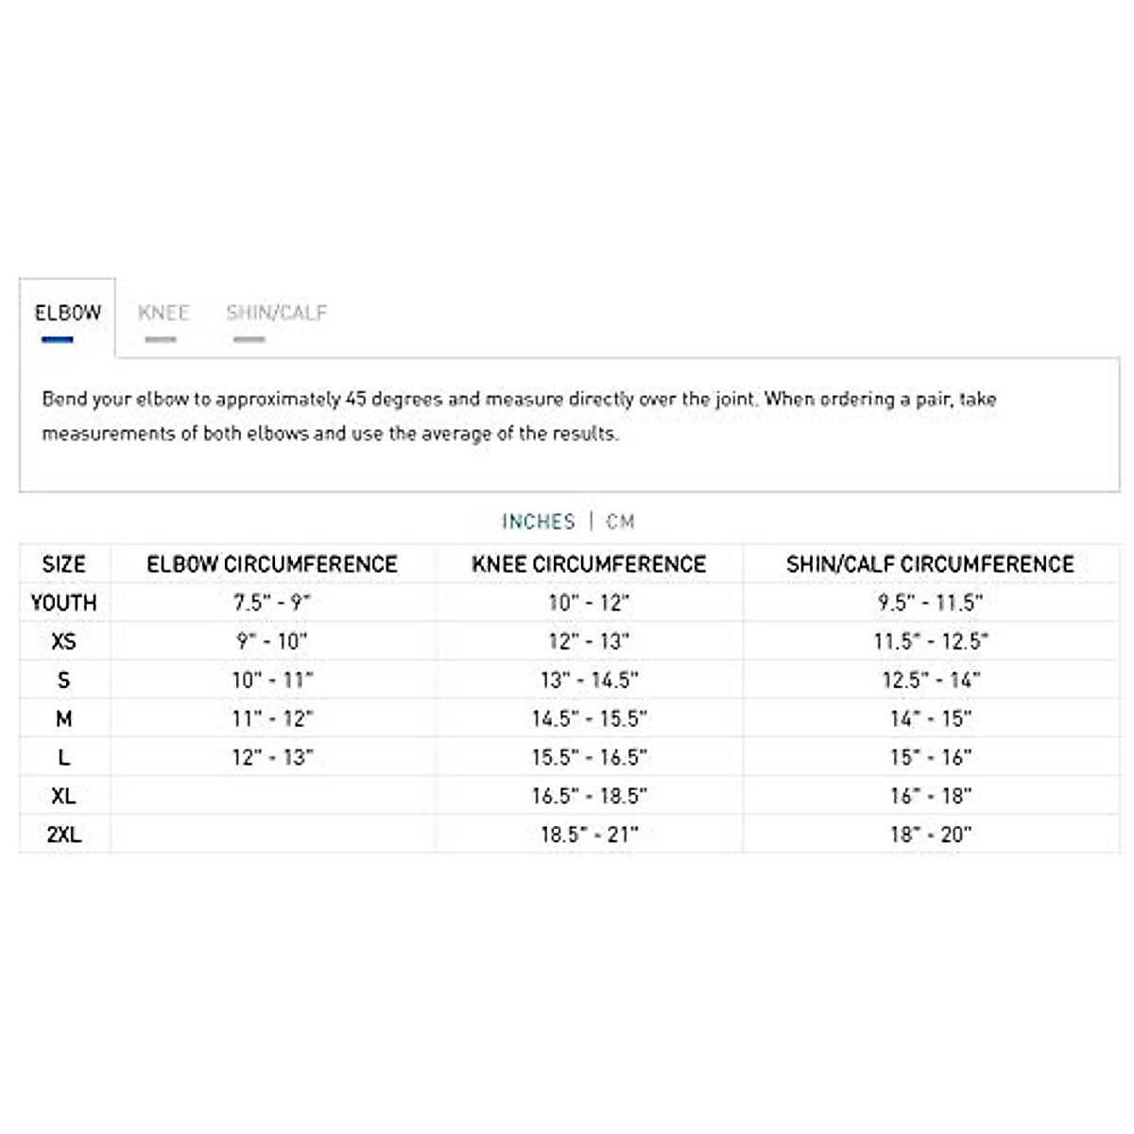Open the SHIN/CALF tab
The width and height of the screenshot is (1134, 1134).
click(276, 314)
